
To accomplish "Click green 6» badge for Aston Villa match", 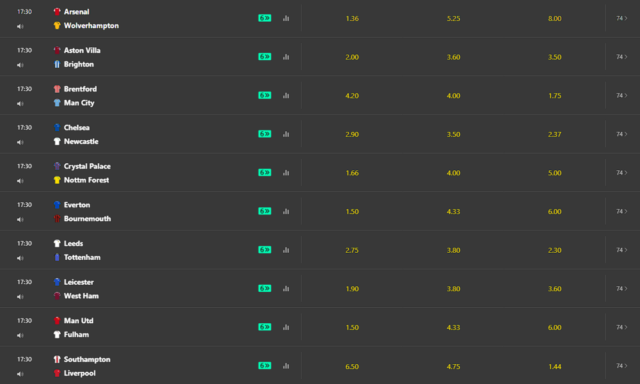I will pyautogui.click(x=264, y=57).
